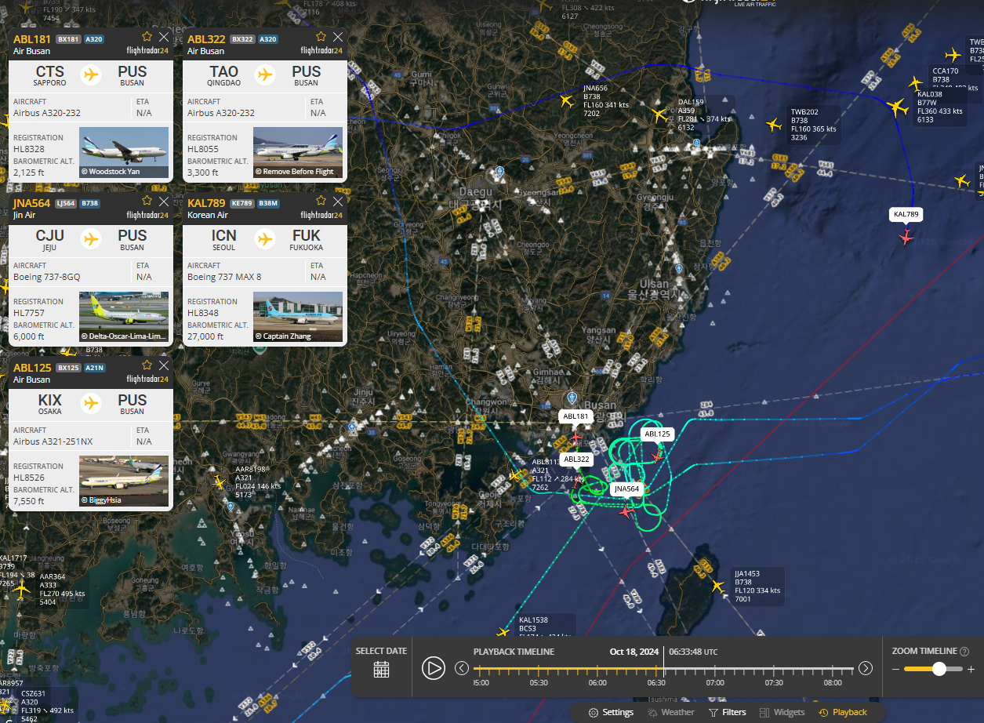Click the AAR8198 aircraft icon on map

point(220,482)
